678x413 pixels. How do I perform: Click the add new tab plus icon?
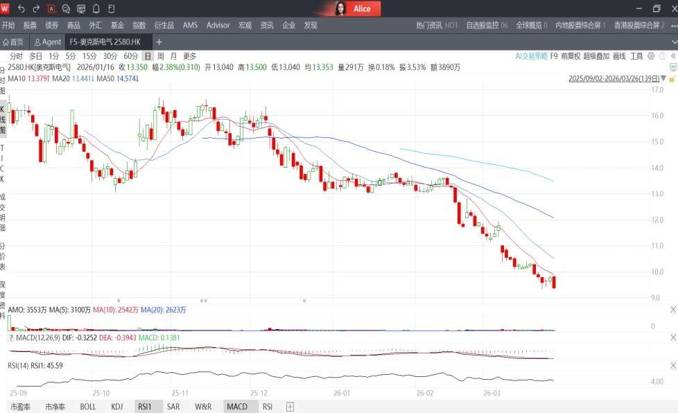[x=159, y=42]
